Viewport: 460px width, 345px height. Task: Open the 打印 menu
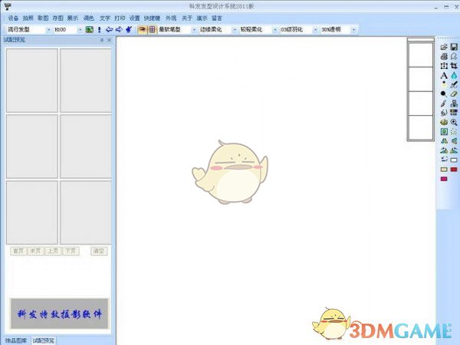point(120,18)
